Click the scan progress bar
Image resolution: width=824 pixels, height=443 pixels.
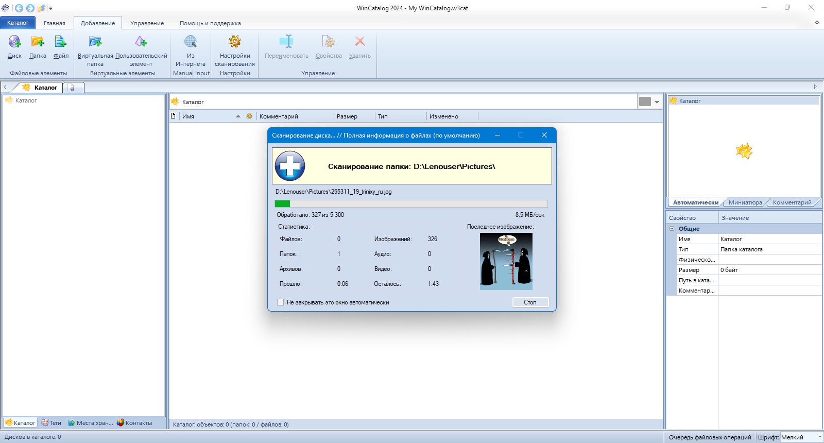[411, 203]
